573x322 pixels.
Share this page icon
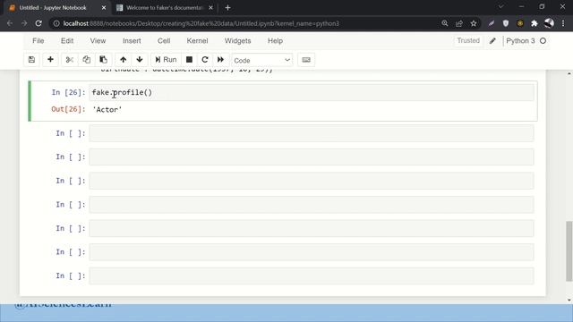pyautogui.click(x=459, y=23)
